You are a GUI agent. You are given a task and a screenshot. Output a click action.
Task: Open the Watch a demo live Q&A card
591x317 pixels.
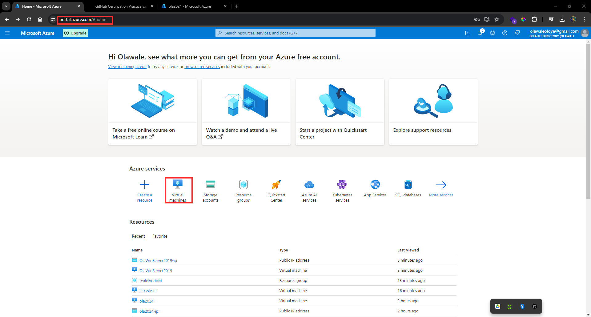pos(246,112)
